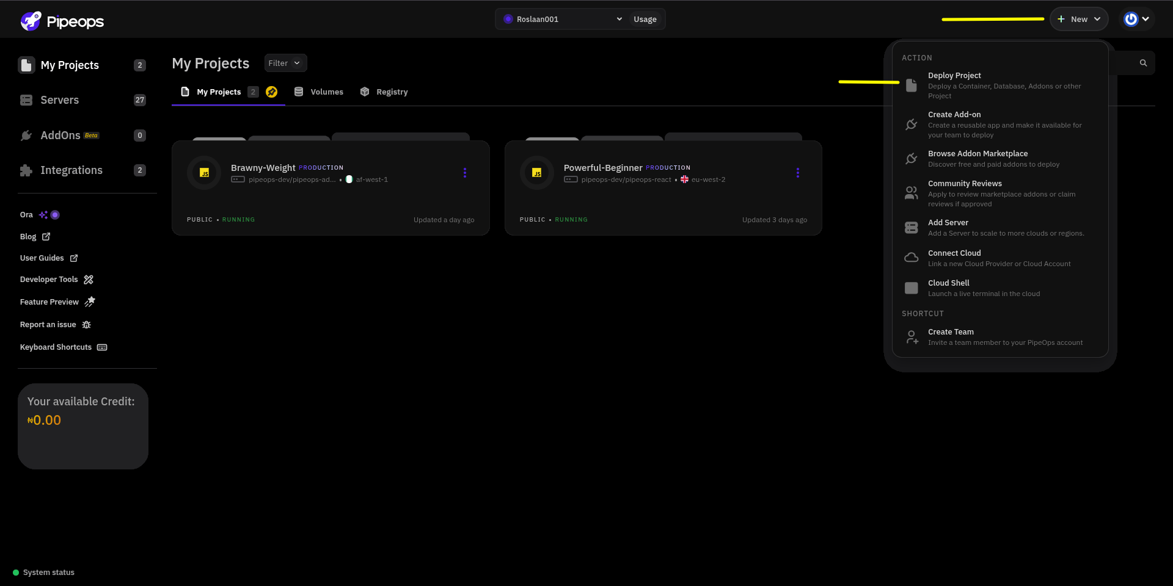Click the JS icon on Brawny-Weight card

pos(204,173)
